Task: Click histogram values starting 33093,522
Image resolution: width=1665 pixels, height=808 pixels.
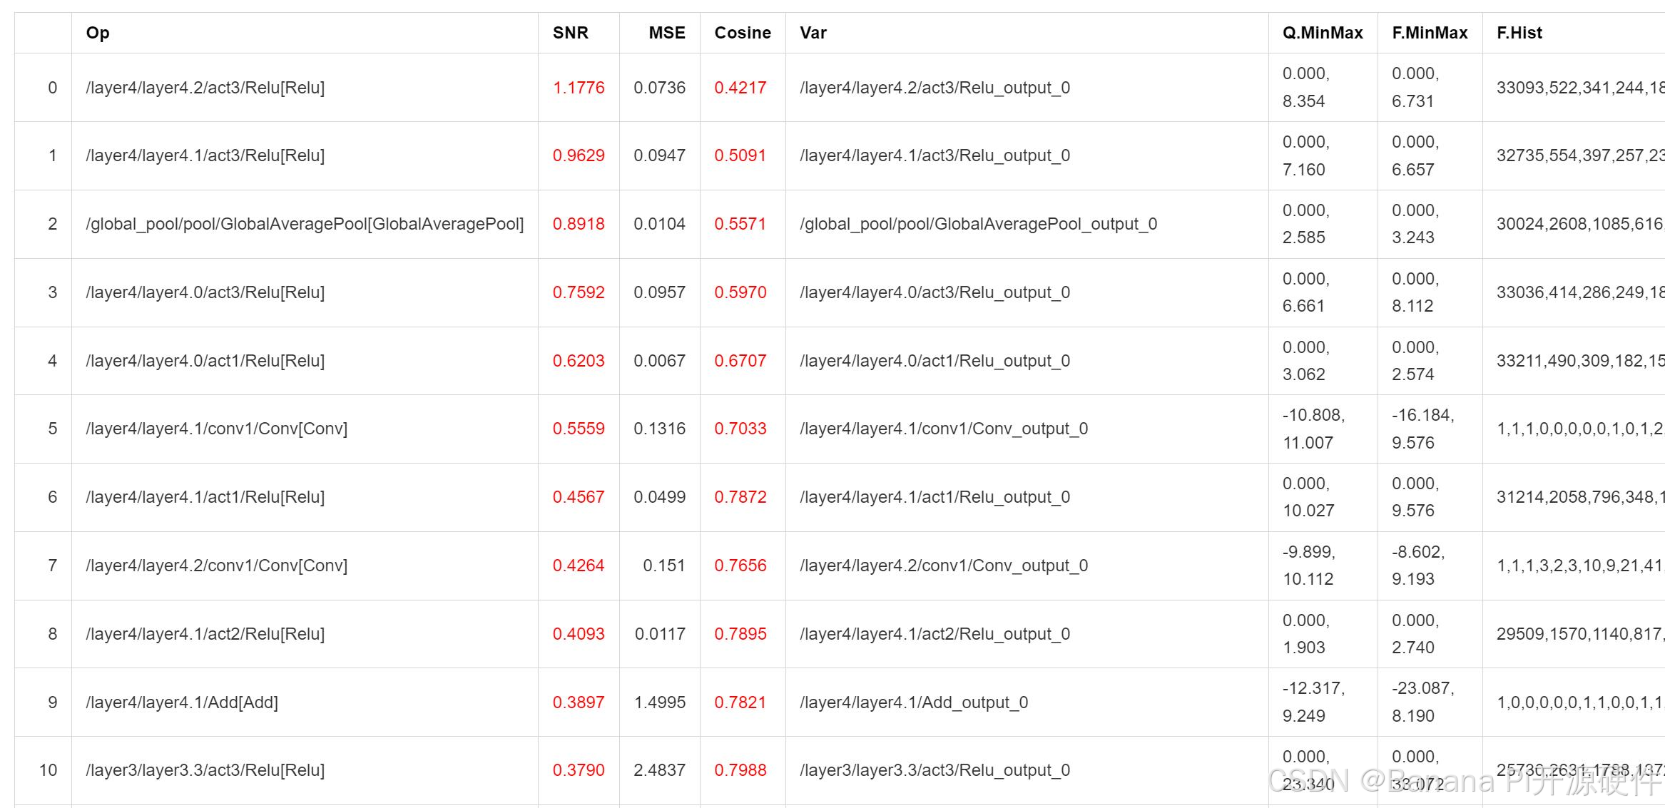Action: (x=1579, y=88)
